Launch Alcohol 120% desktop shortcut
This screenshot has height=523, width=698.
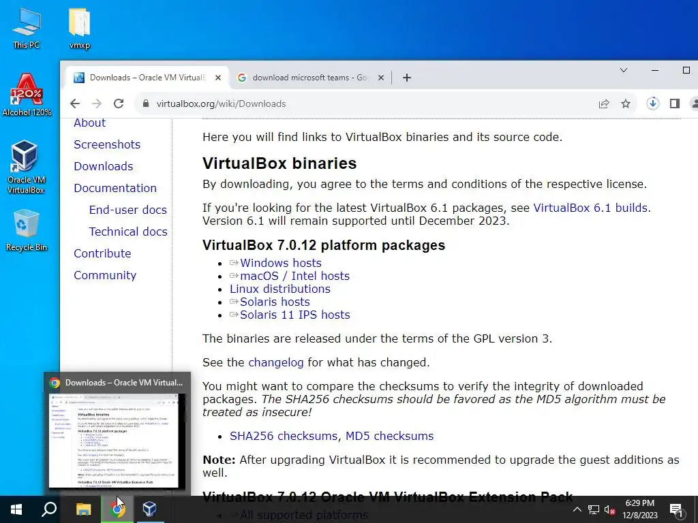pyautogui.click(x=27, y=95)
